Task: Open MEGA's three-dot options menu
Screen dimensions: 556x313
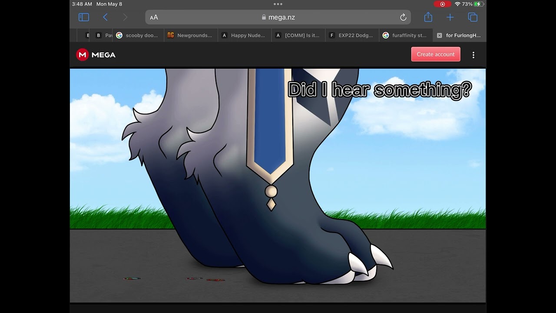Action: tap(473, 55)
